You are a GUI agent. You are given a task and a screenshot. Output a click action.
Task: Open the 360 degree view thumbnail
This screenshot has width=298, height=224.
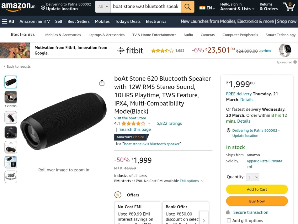tap(11, 177)
